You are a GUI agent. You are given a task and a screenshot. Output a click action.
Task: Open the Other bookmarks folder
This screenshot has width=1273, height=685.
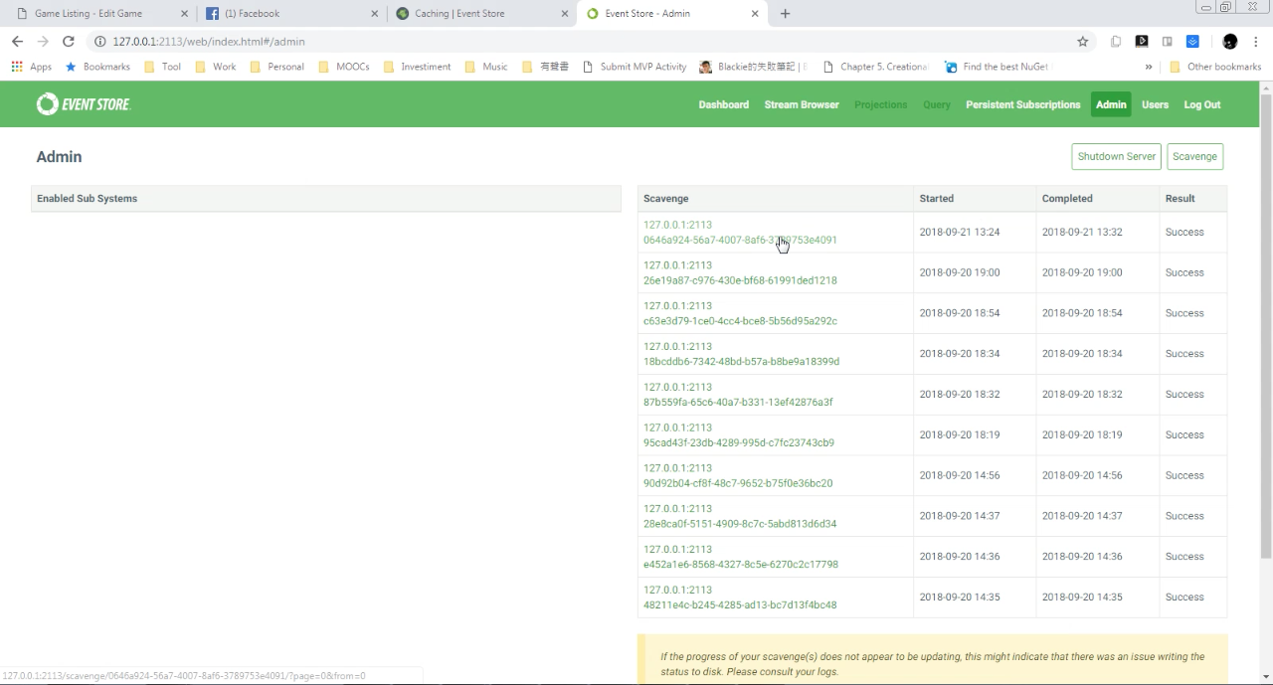click(x=1215, y=67)
